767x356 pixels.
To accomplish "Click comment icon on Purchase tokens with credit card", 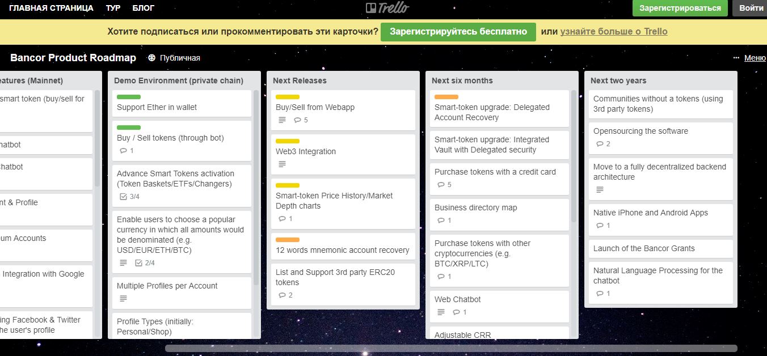I will click(441, 185).
